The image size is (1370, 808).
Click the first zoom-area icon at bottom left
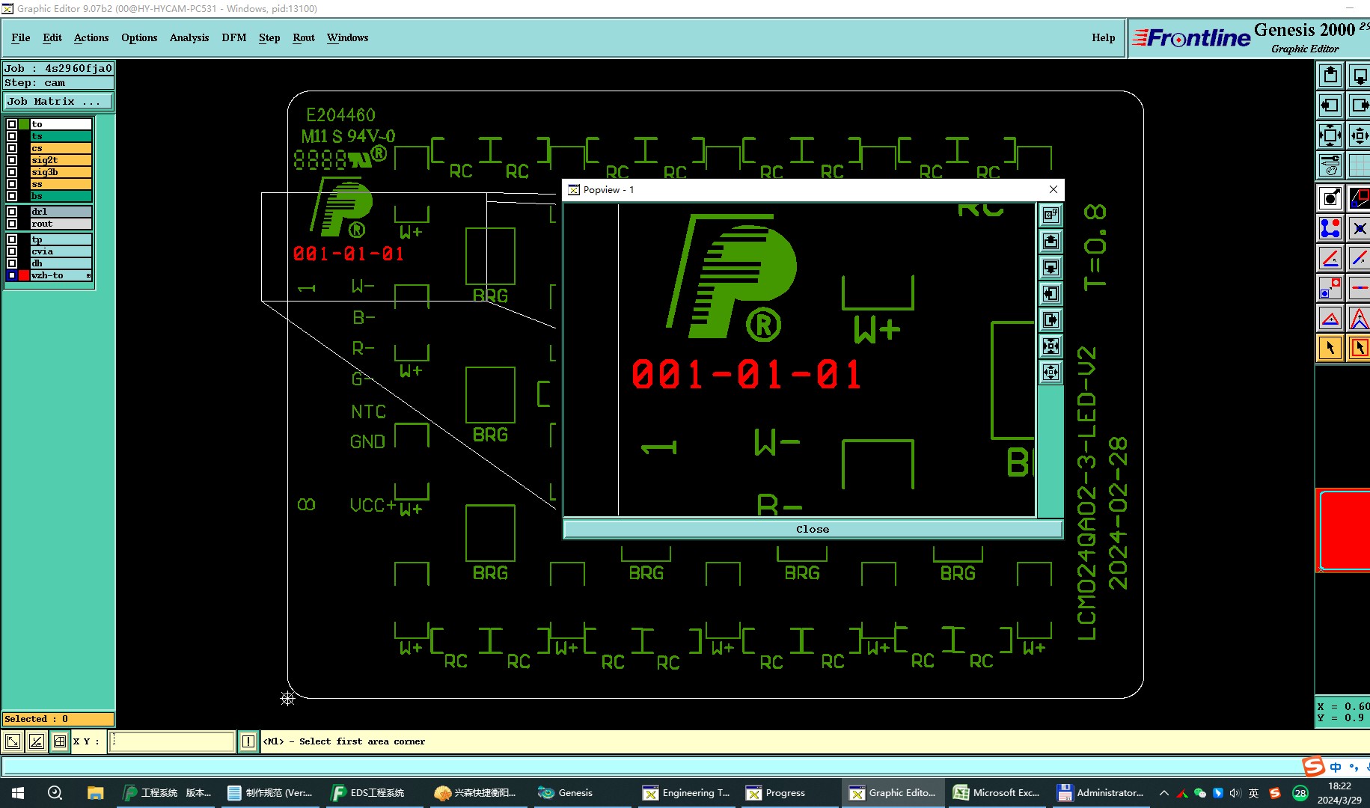point(13,741)
